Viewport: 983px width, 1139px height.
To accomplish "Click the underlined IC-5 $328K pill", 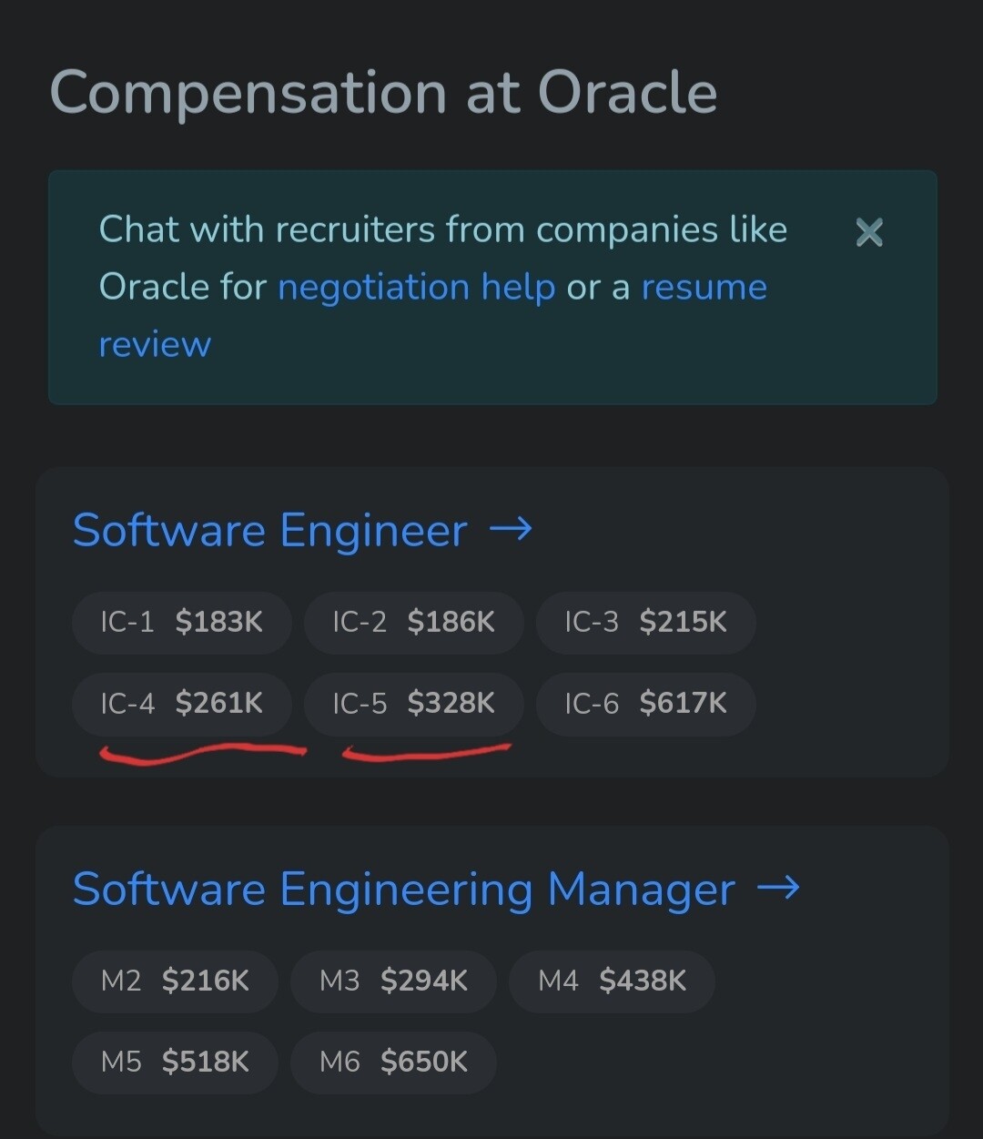I will tap(414, 703).
